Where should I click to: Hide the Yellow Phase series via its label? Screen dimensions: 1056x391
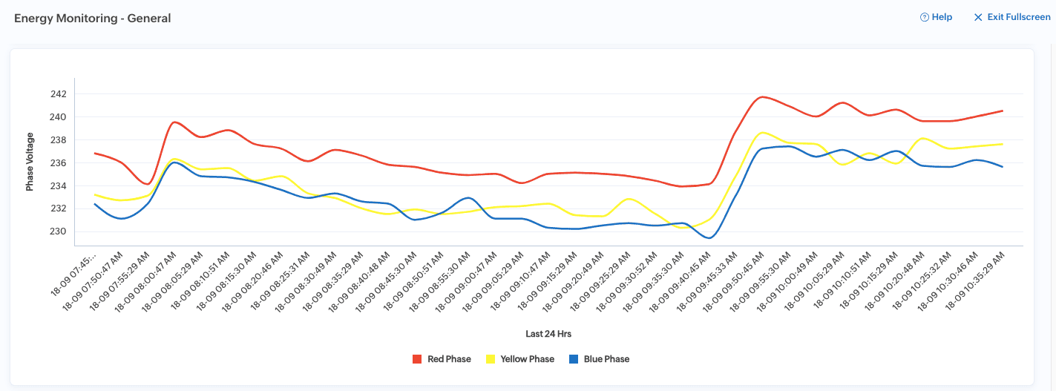tap(527, 359)
